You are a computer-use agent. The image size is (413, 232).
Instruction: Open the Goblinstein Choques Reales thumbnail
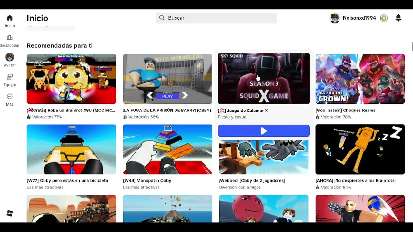[x=360, y=79]
